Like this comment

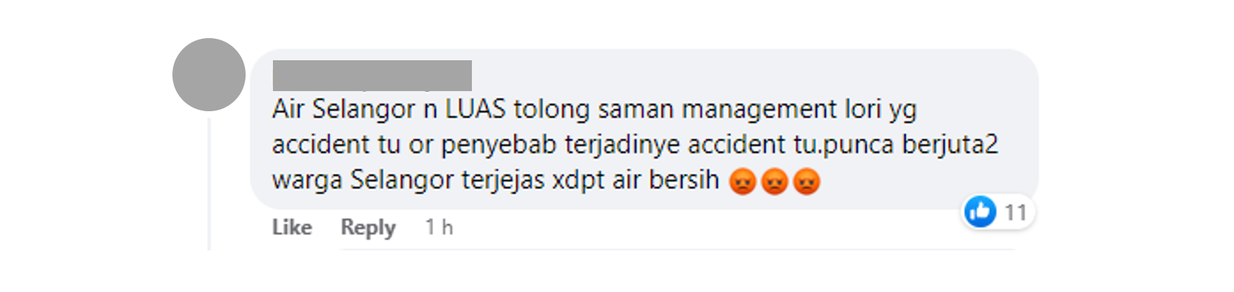click(292, 227)
